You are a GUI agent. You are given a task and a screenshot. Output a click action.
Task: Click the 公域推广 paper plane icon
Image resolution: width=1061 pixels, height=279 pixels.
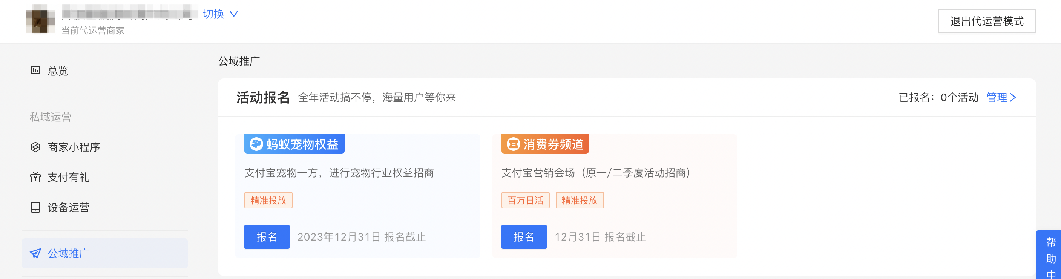35,253
